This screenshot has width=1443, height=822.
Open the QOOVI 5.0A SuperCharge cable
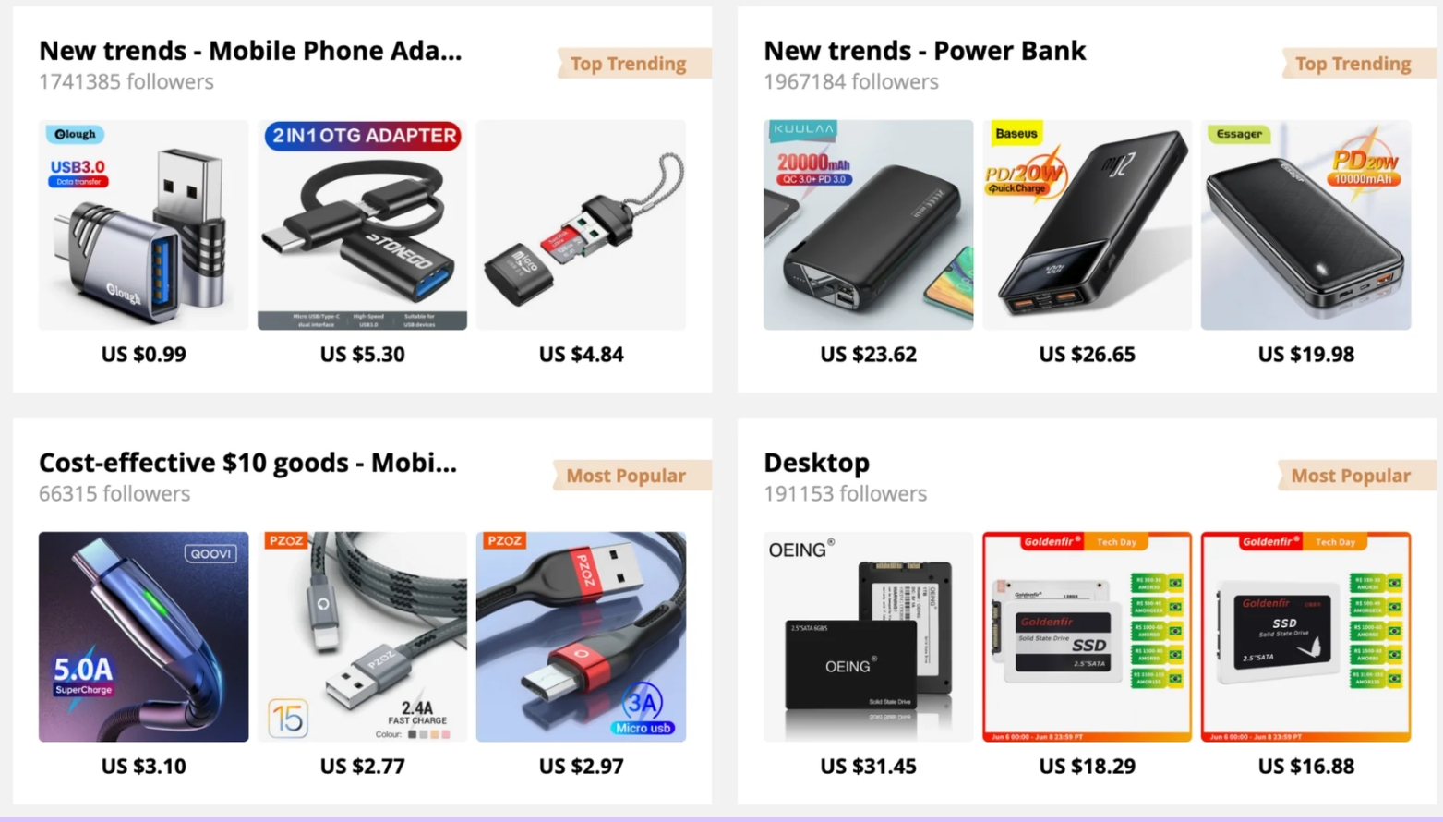(143, 636)
